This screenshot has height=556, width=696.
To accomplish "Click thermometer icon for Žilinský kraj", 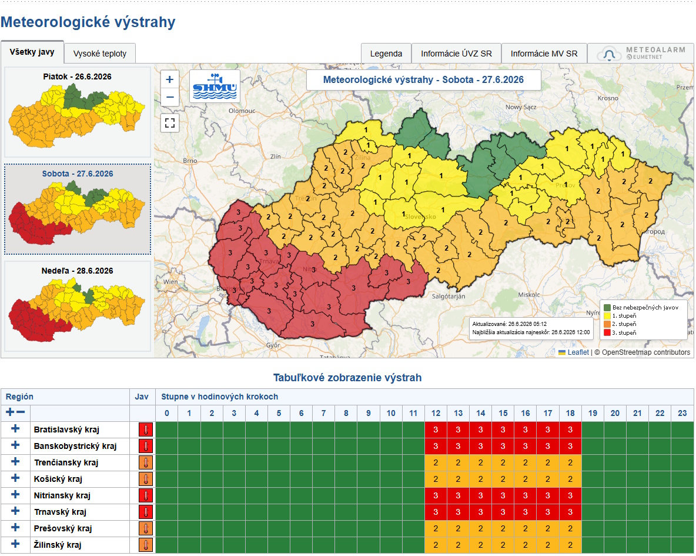I will tap(146, 545).
